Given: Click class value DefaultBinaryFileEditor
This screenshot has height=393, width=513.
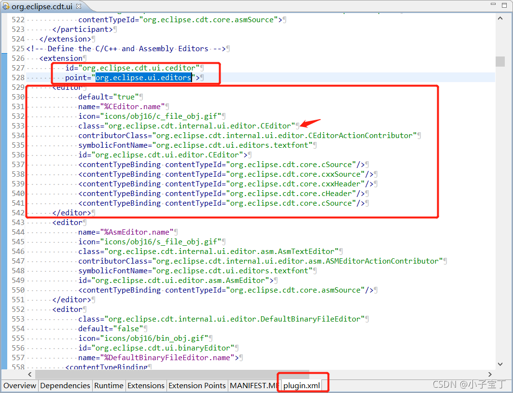Looking at the screenshot, I should point(222,319).
